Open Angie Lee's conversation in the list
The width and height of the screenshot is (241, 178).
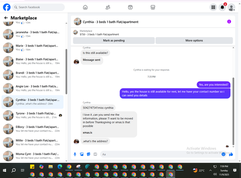point(32,88)
